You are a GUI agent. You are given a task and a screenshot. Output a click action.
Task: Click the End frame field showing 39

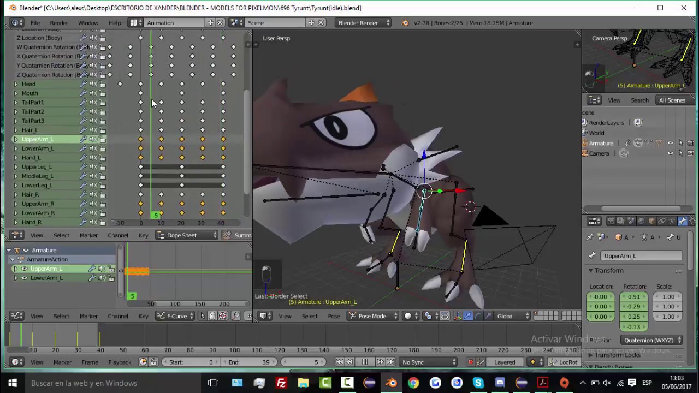click(x=250, y=362)
